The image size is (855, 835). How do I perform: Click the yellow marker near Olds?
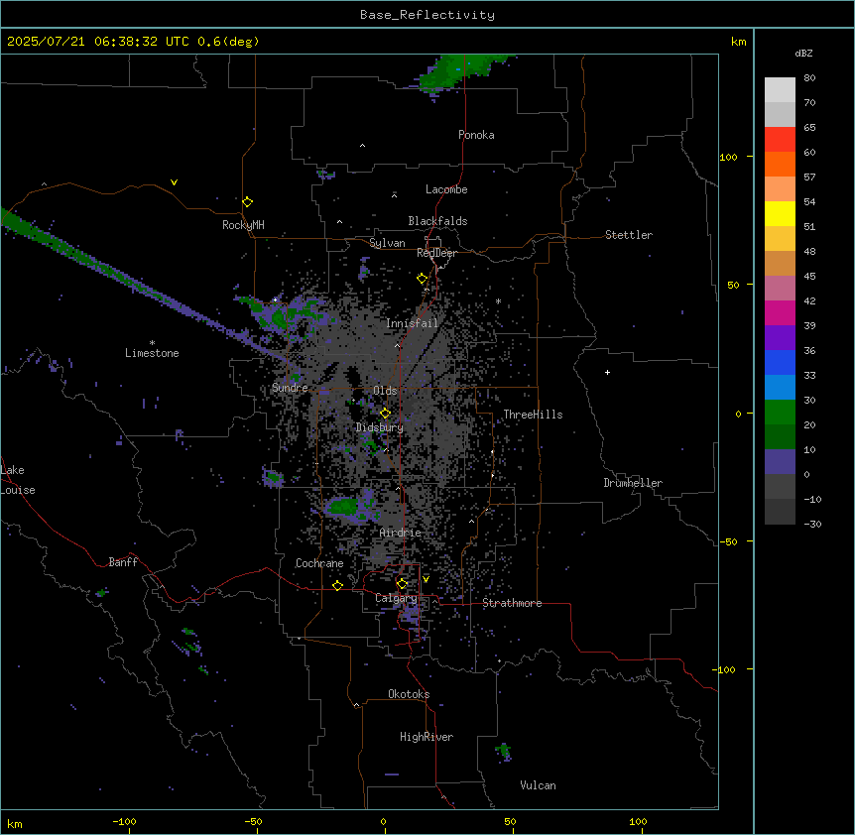(386, 414)
